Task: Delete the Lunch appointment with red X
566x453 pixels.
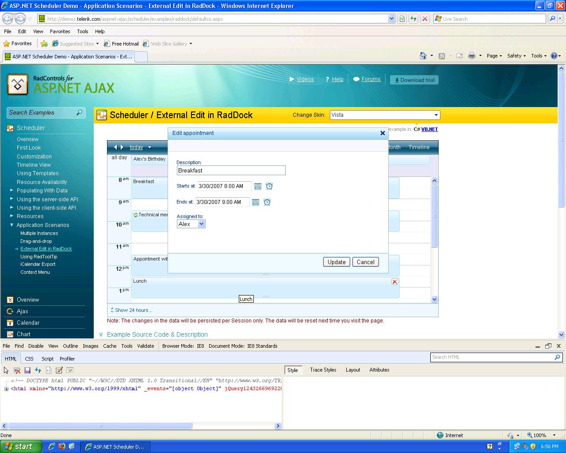Action: tap(395, 281)
